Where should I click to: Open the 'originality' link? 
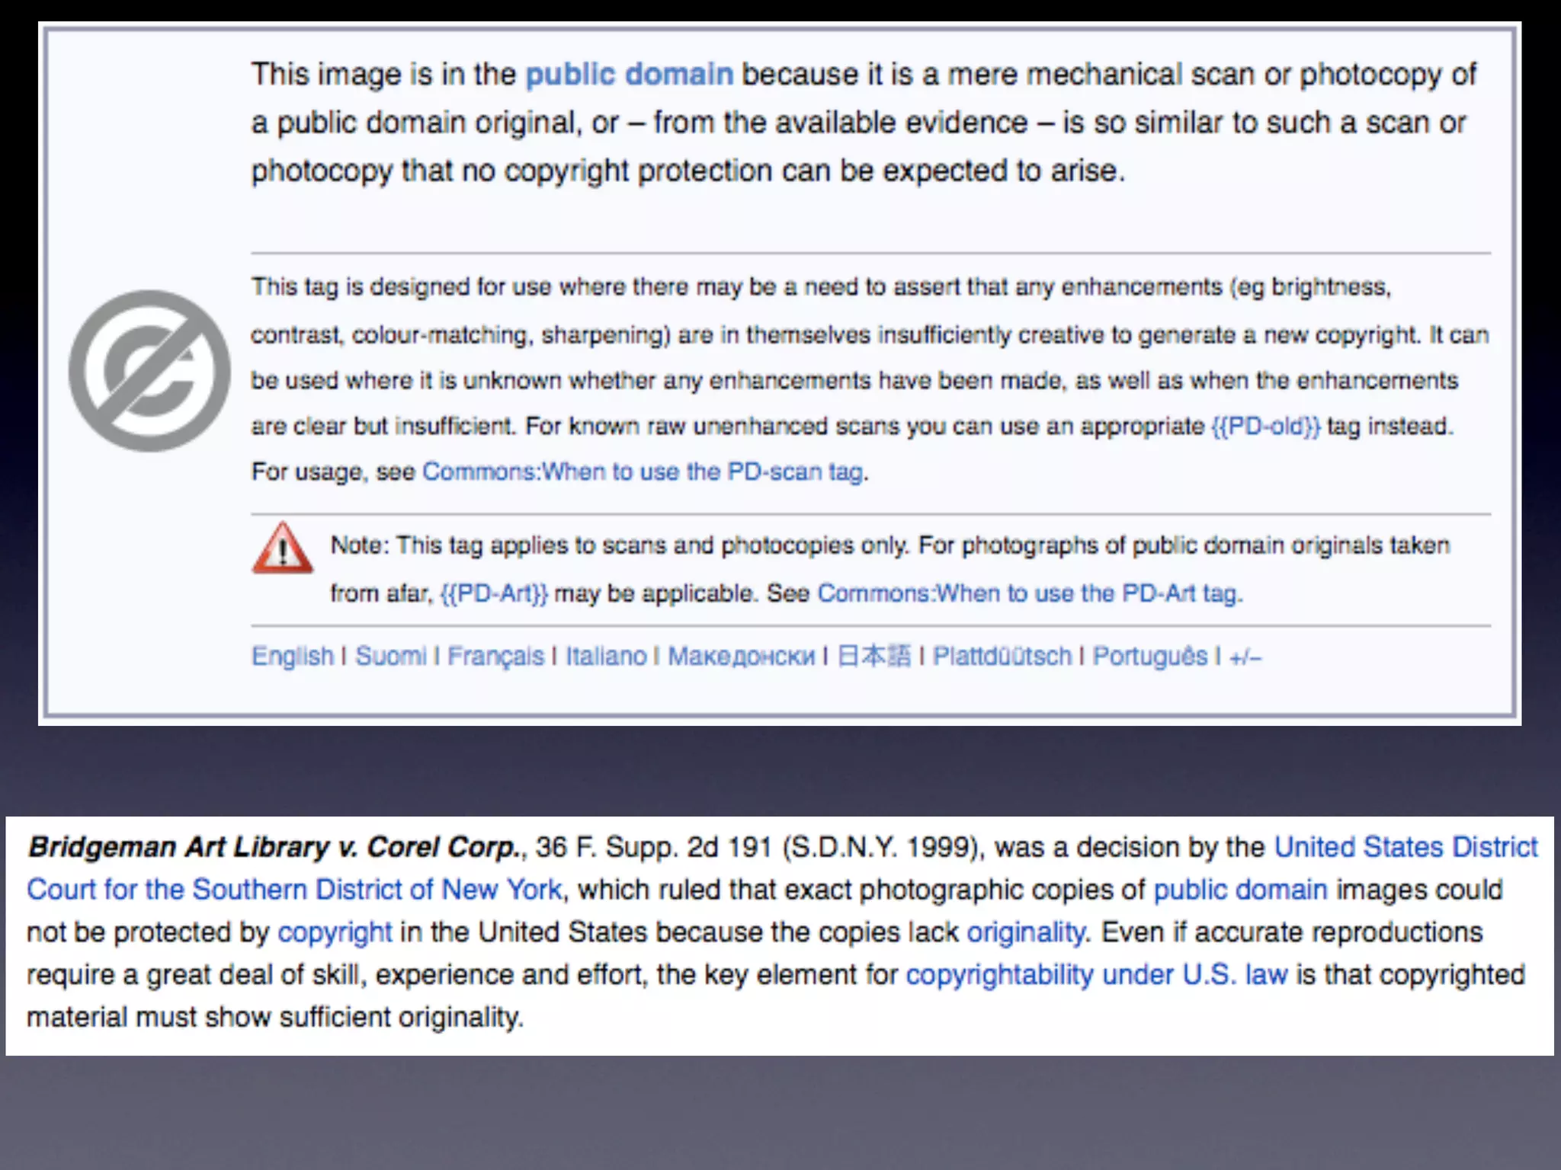[x=1025, y=932]
